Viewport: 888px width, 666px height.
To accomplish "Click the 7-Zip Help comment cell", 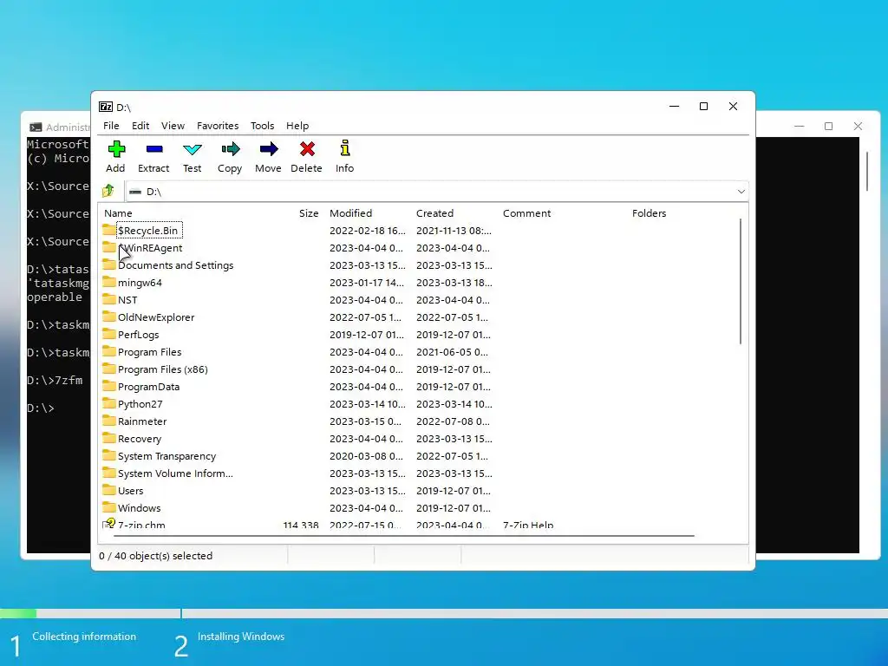I will point(528,525).
